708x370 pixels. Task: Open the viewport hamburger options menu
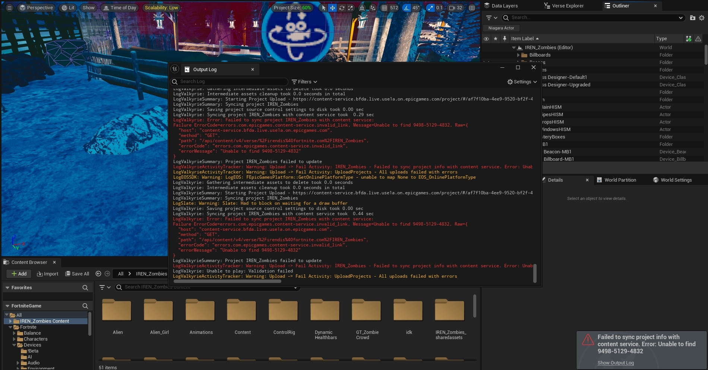[x=9, y=8]
